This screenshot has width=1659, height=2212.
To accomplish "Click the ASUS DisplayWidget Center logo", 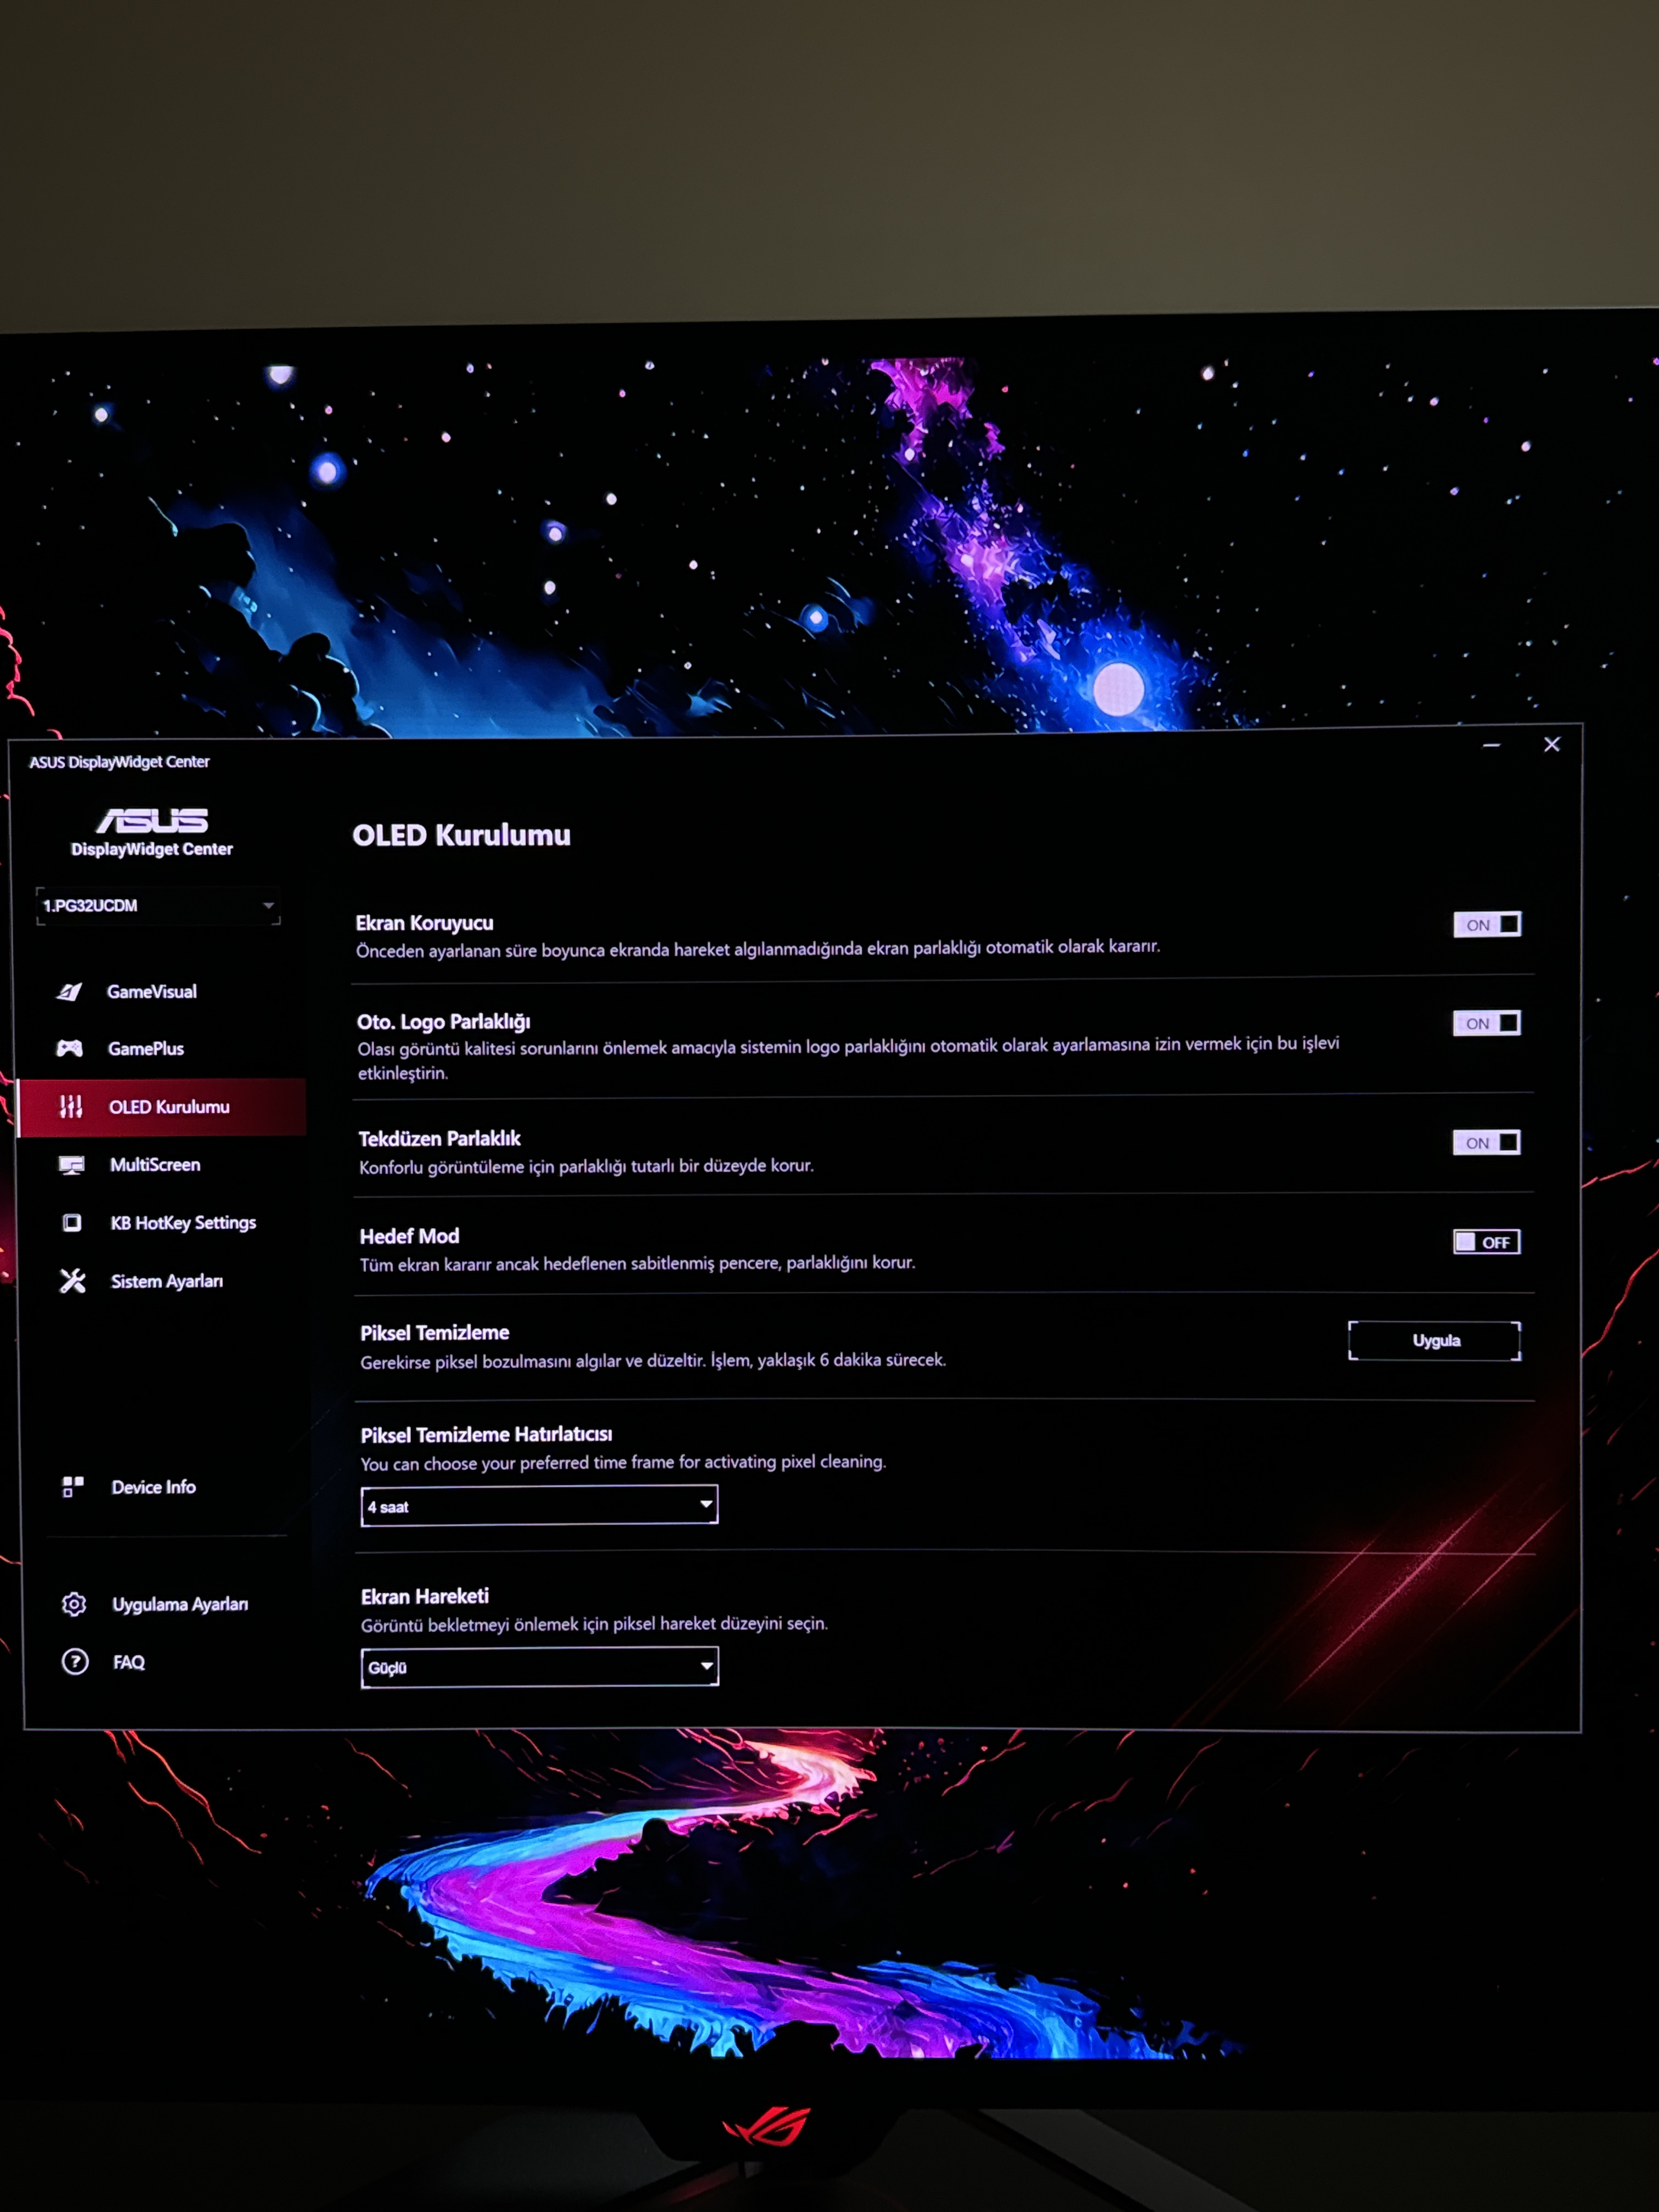I will point(152,833).
